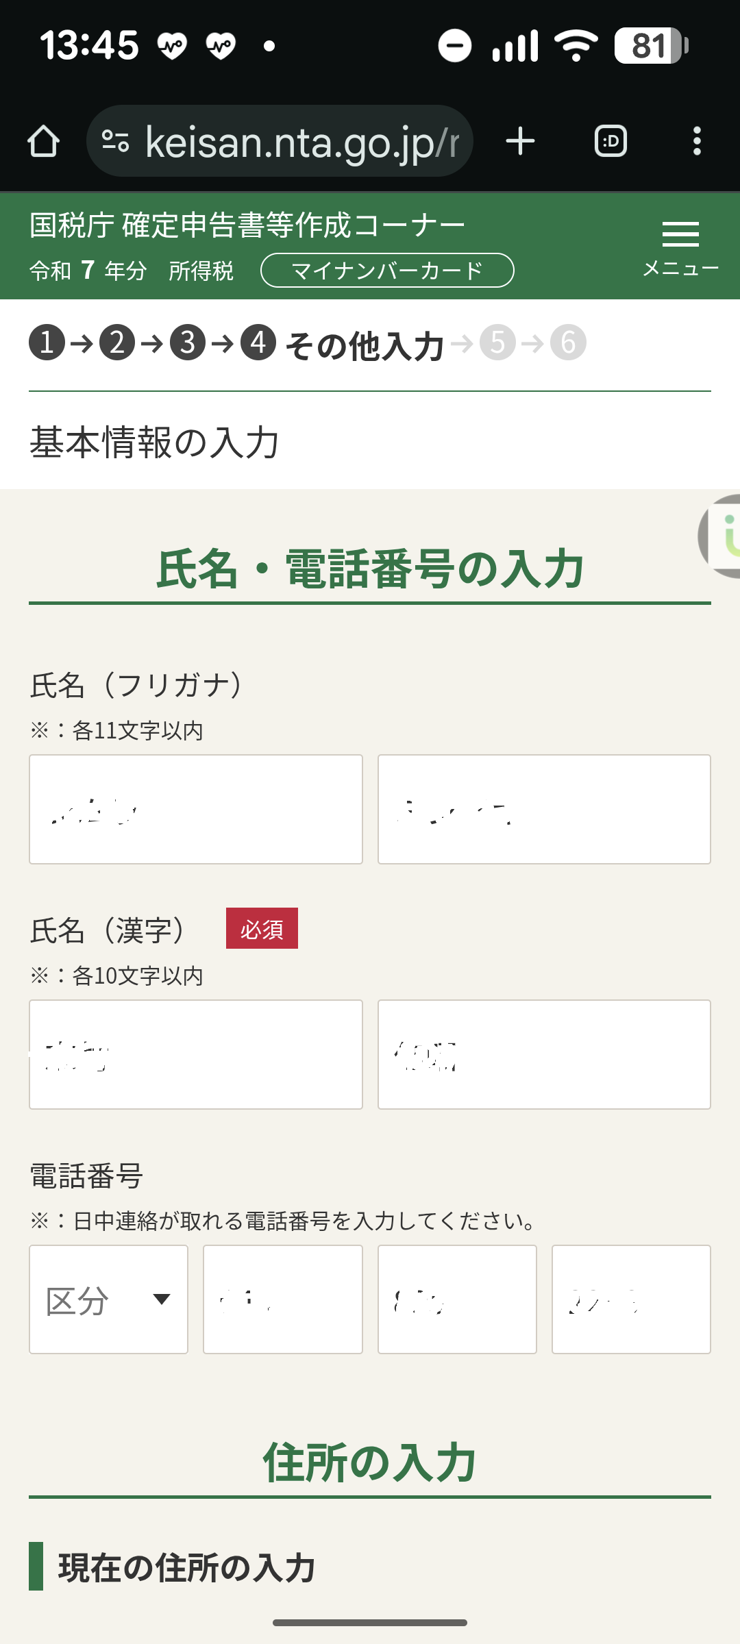The height and width of the screenshot is (1644, 740).
Task: Tap the site info icon in address bar
Action: [x=115, y=141]
